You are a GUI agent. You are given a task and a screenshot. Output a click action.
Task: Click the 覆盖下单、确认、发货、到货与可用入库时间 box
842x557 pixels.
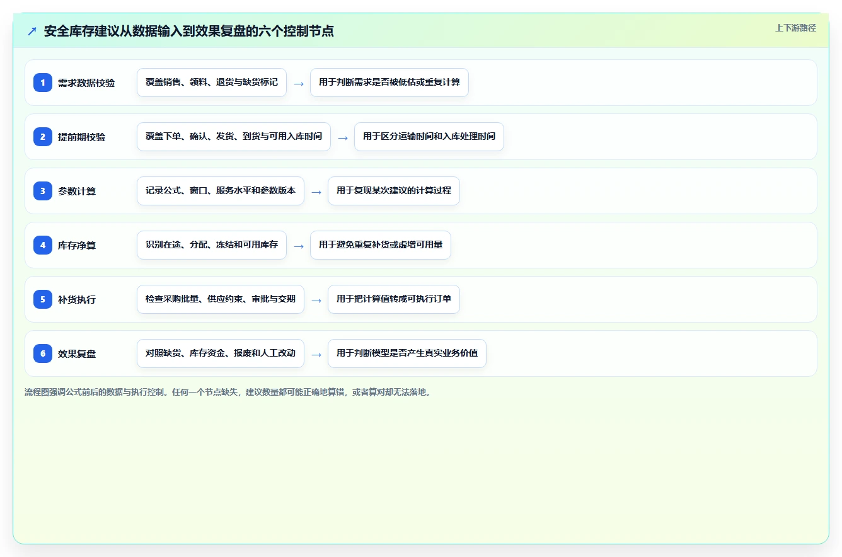point(234,137)
